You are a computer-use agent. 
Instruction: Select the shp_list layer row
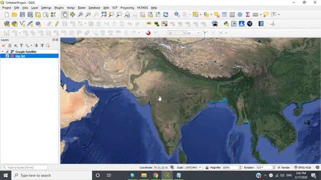click(x=29, y=56)
